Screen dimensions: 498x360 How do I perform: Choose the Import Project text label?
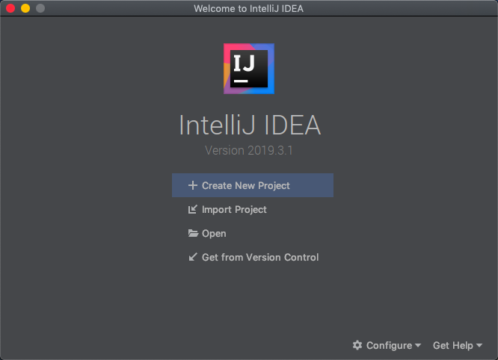pyautogui.click(x=234, y=210)
